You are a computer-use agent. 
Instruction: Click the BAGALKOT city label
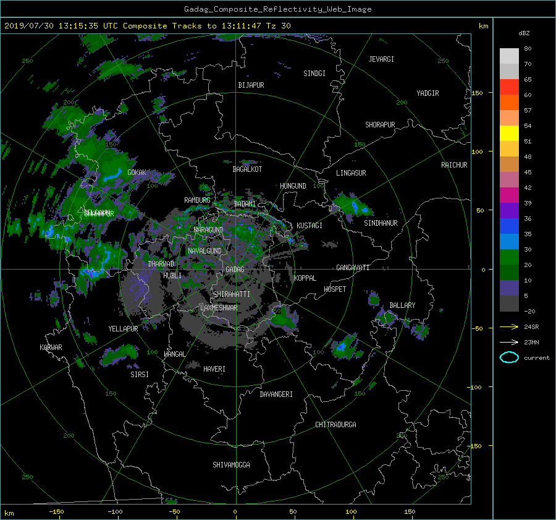click(x=247, y=169)
